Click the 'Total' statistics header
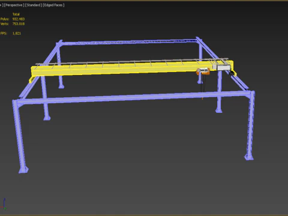This screenshot has height=216, width=288. click(x=16, y=14)
